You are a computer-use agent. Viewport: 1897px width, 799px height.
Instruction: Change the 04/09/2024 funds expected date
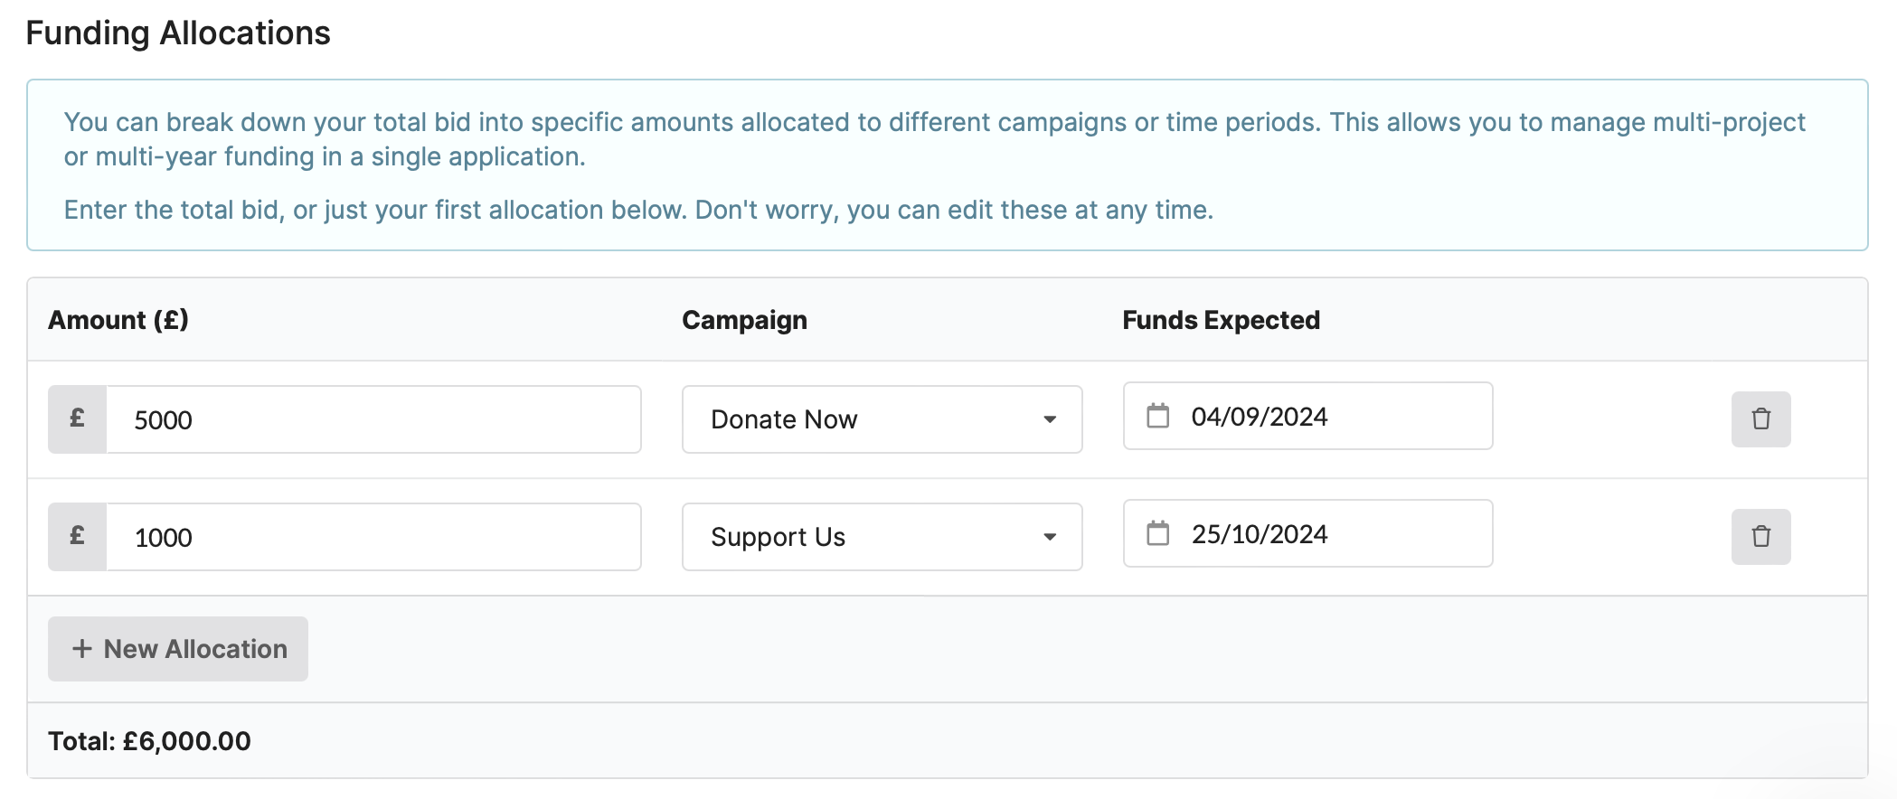(1308, 416)
